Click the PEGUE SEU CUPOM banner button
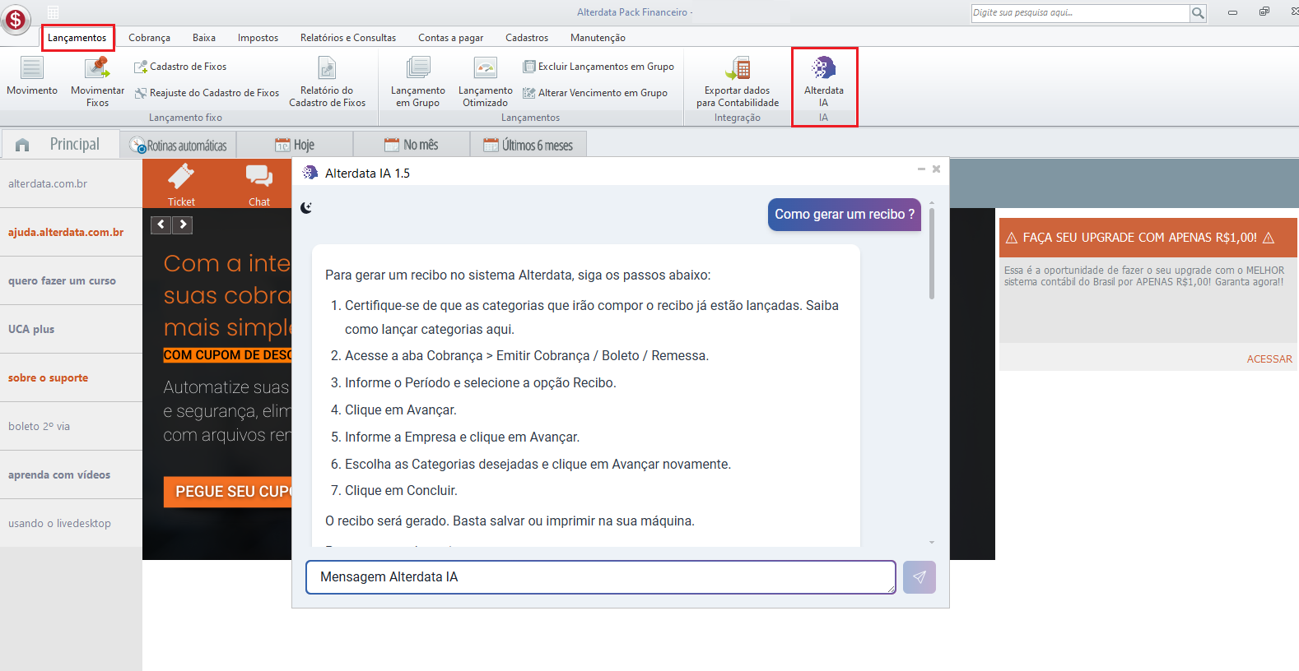The width and height of the screenshot is (1299, 671). [228, 492]
